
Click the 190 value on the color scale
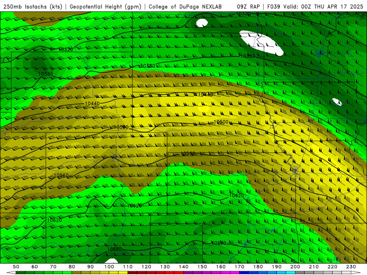point(277,267)
